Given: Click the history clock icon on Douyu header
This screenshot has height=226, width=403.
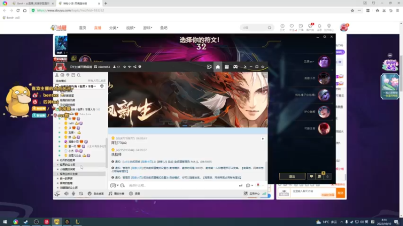Looking at the screenshot, I should [283, 27].
